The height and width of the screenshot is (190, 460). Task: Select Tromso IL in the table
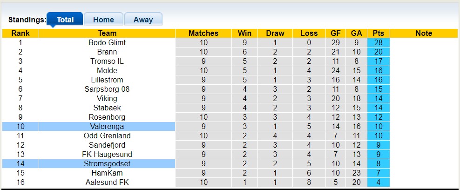click(x=107, y=61)
